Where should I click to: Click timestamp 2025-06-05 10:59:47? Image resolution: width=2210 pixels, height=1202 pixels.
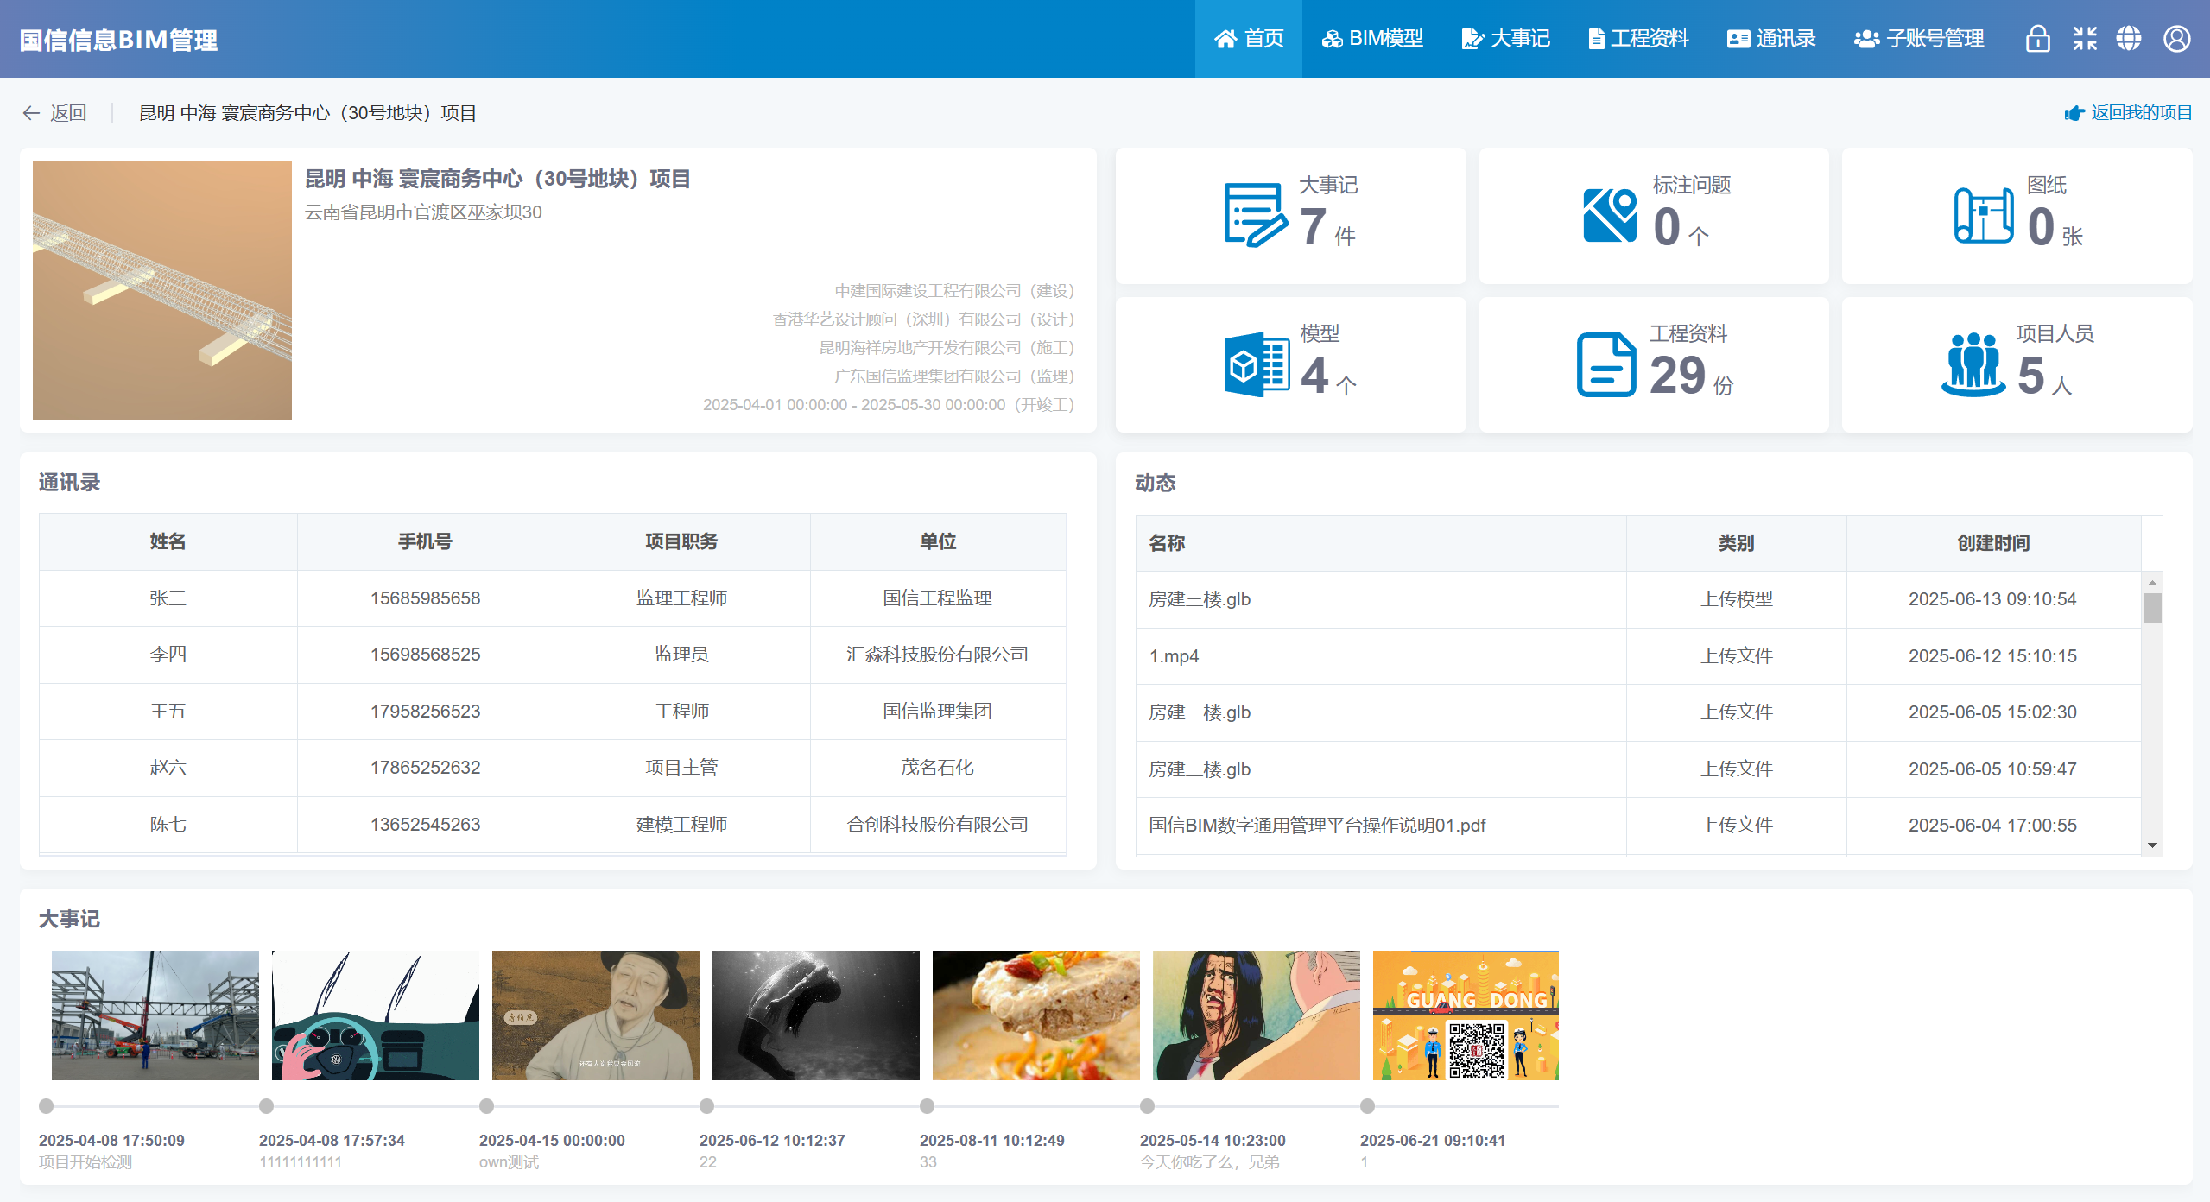pos(1992,769)
